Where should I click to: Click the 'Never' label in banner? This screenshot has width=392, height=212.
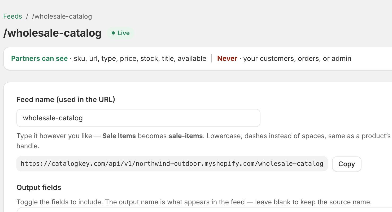coord(227,58)
